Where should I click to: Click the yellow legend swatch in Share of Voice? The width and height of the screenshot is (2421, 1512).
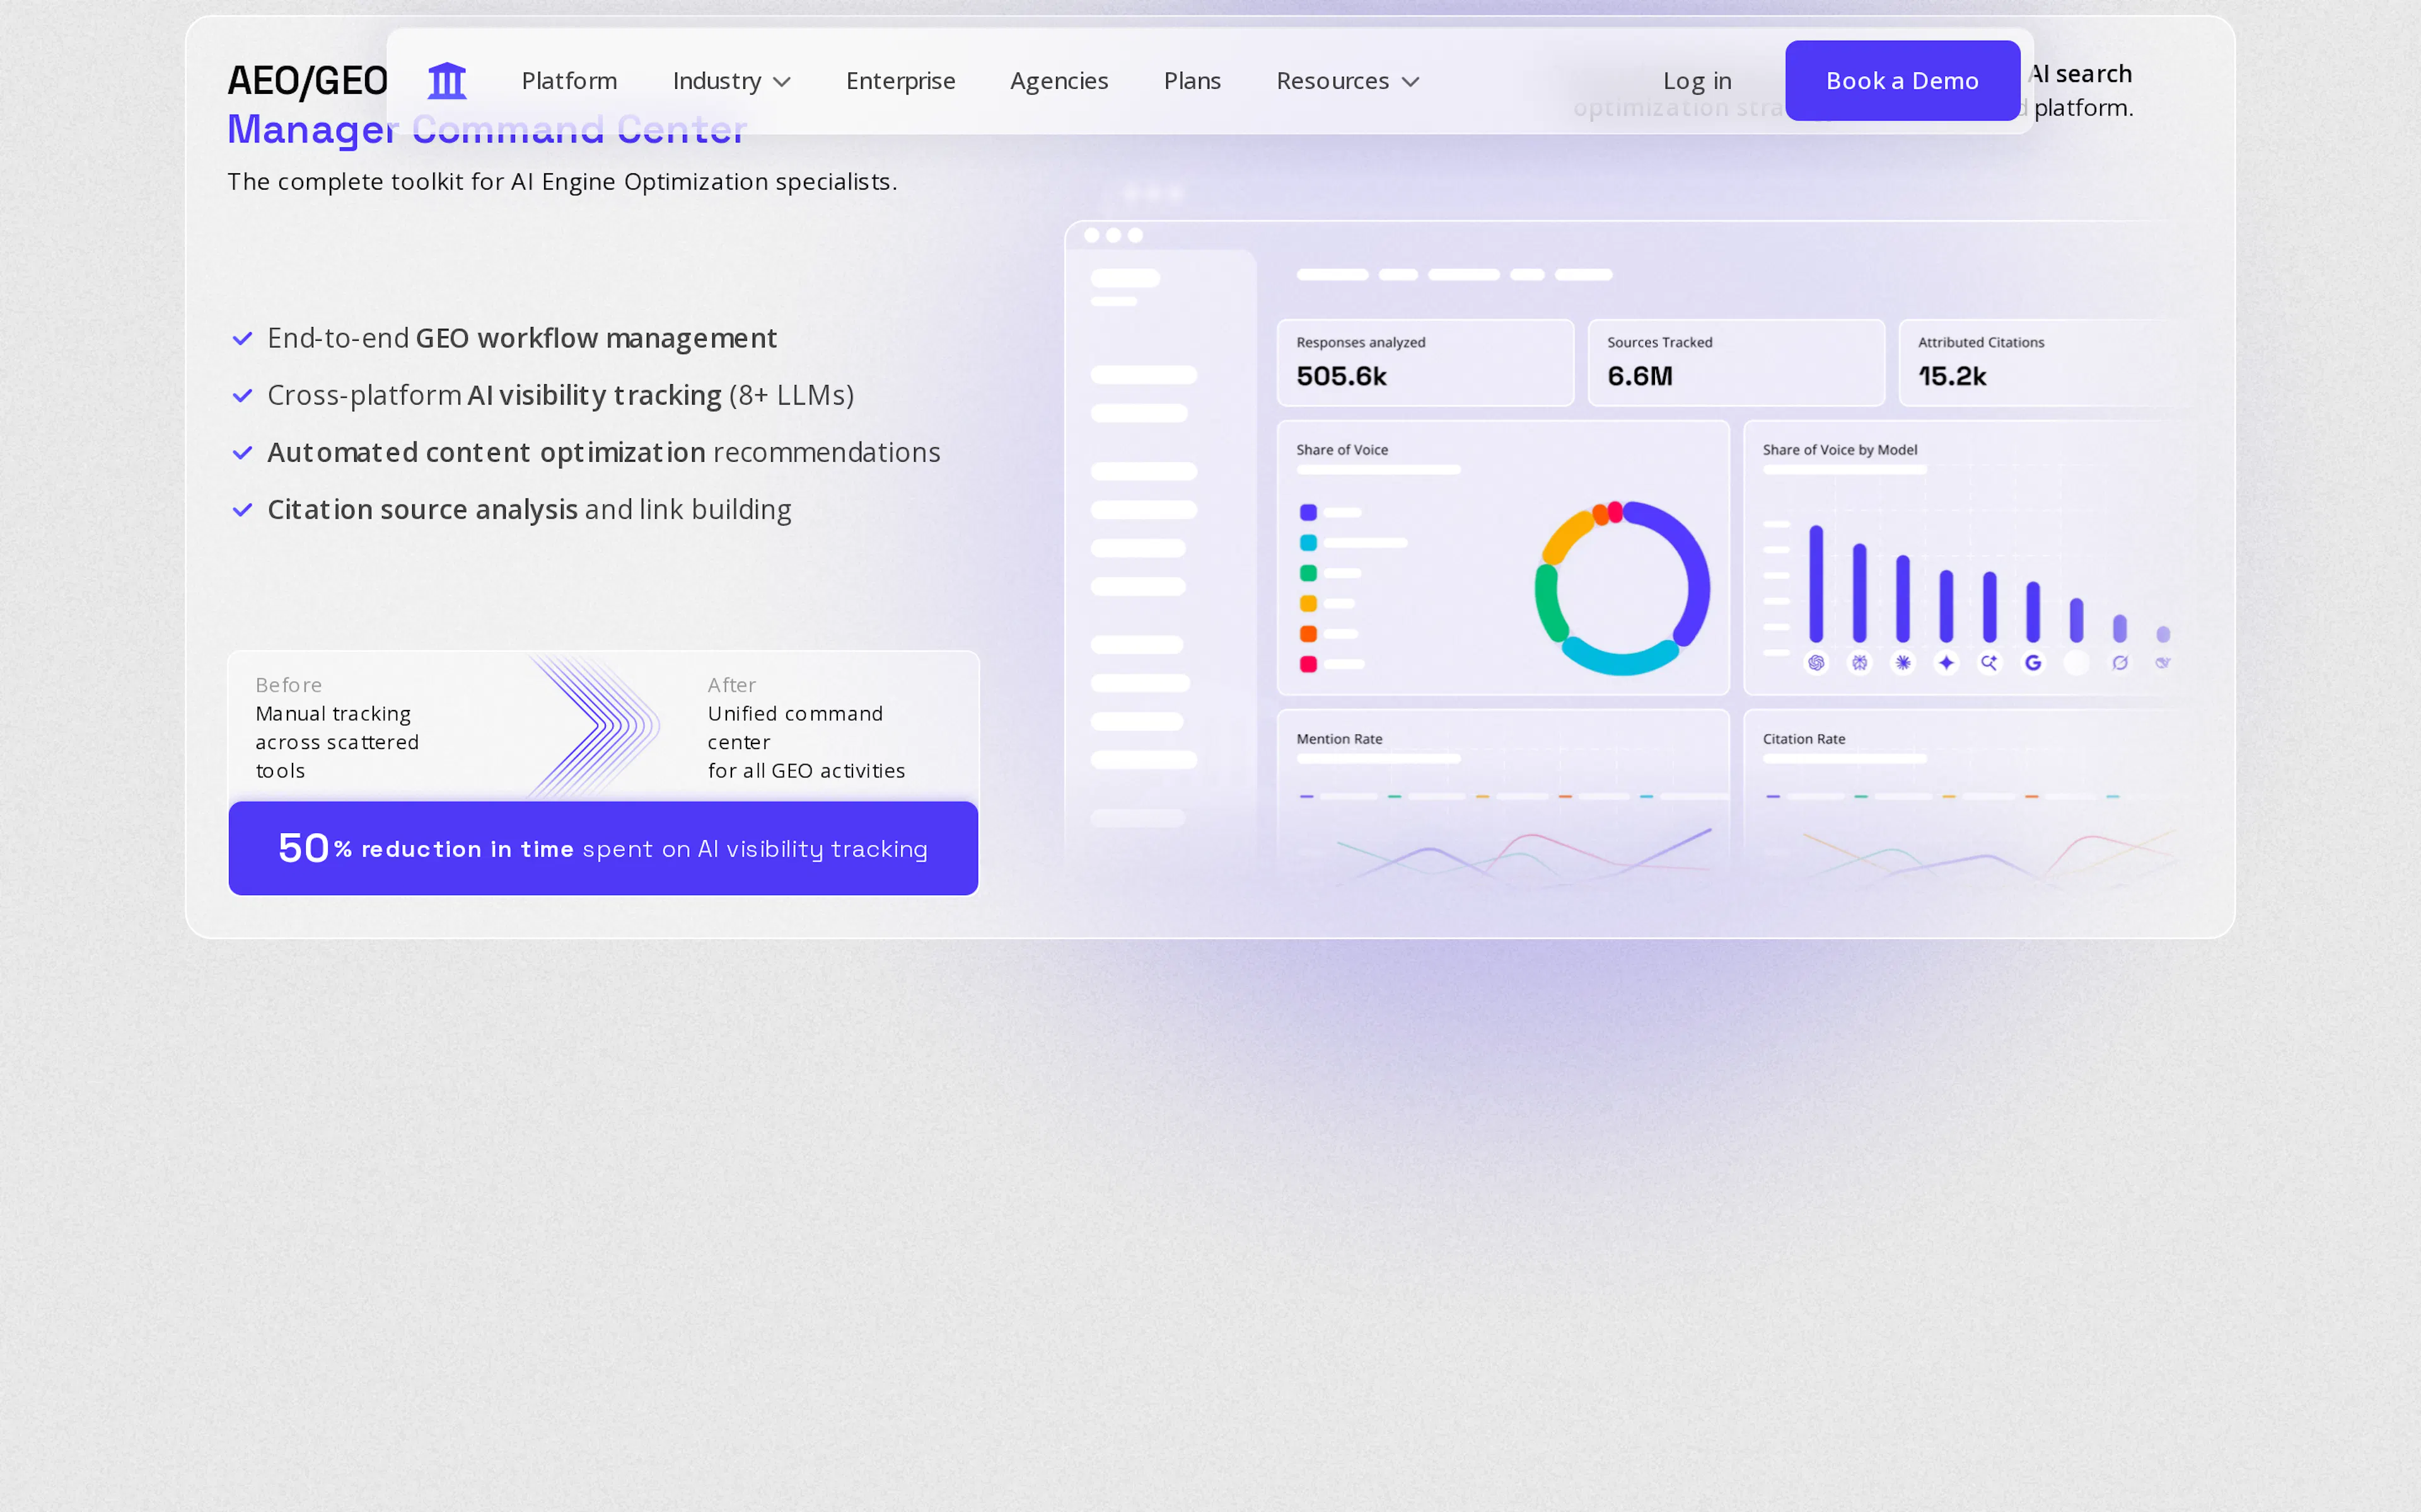1308,604
